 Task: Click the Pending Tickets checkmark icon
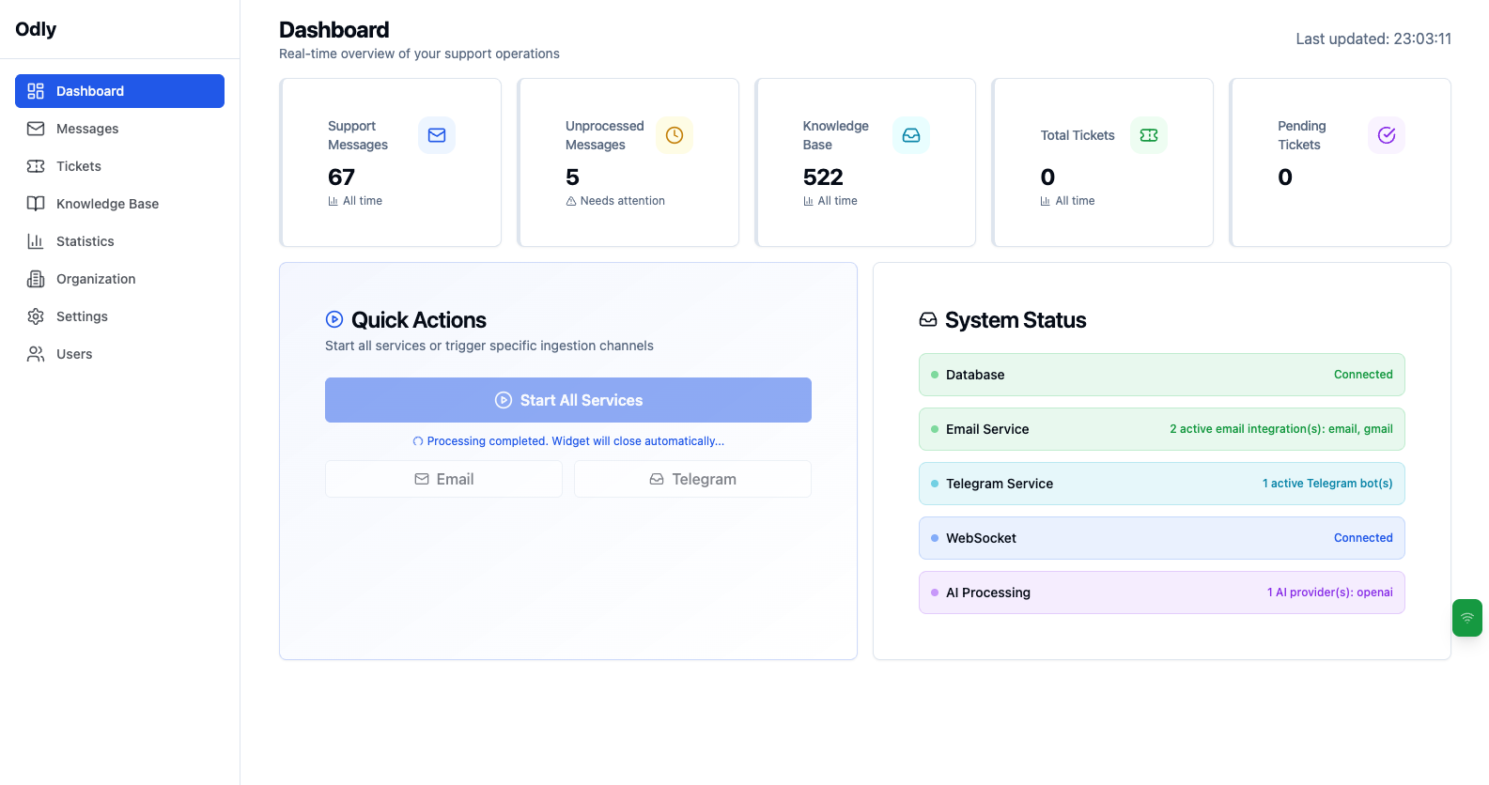point(1387,135)
